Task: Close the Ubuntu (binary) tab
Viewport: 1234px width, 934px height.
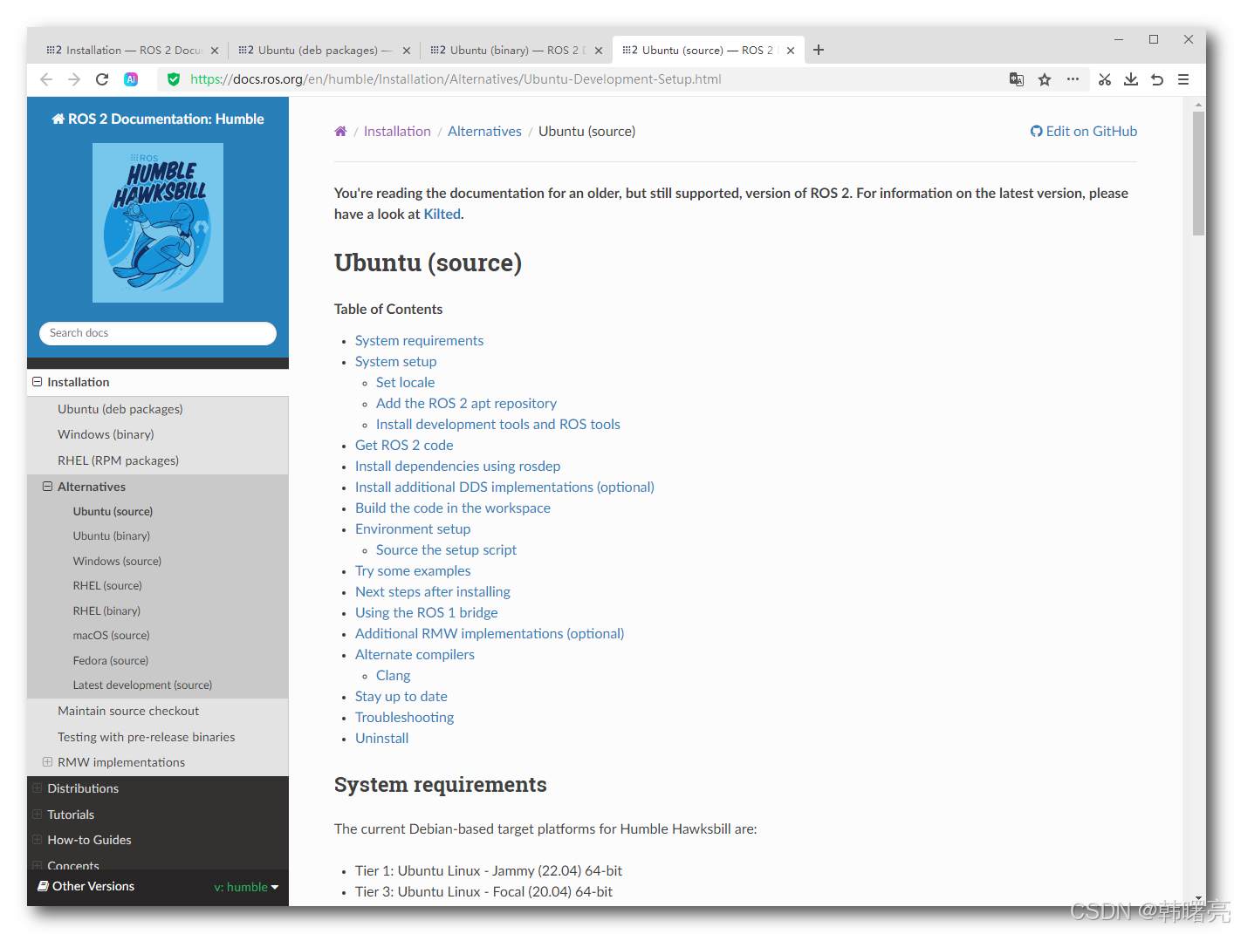Action: (599, 51)
